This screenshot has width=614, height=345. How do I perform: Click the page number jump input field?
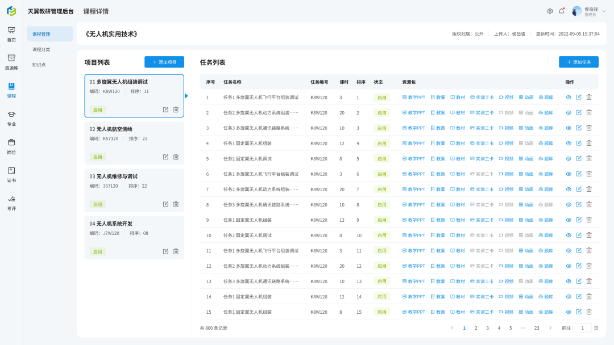tap(582, 328)
